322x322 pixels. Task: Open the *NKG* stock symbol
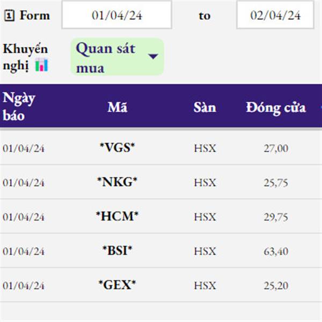(x=117, y=182)
